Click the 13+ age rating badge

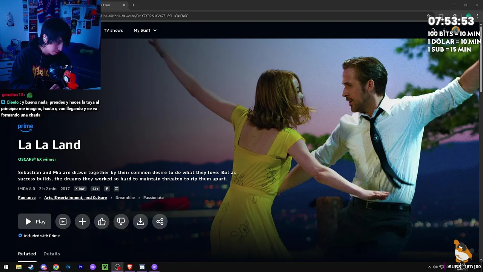pyautogui.click(x=95, y=189)
